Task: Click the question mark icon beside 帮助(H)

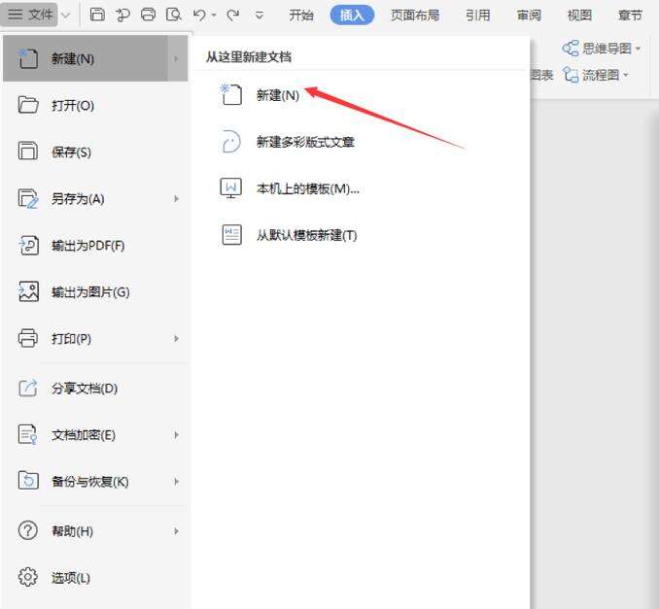Action: (28, 531)
